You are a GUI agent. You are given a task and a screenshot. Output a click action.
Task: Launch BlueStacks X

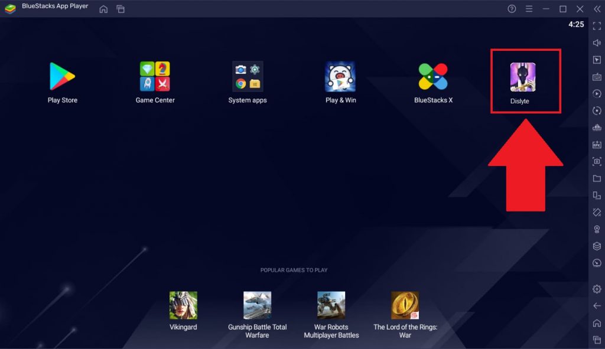point(433,76)
